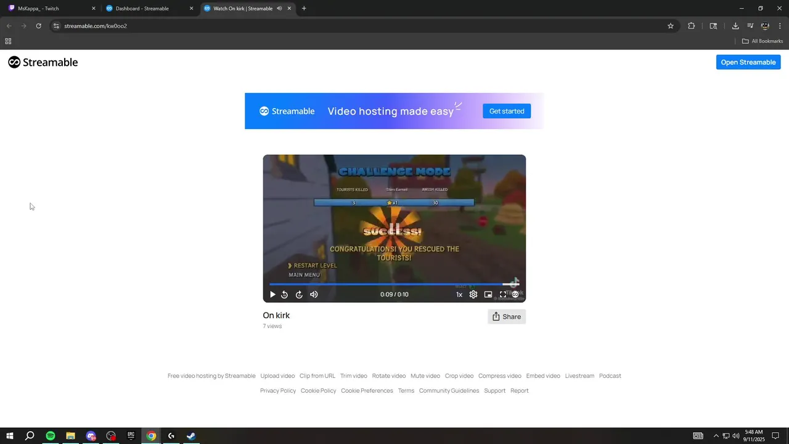Open the Windows notification center
Viewport: 789px width, 444px height.
(x=775, y=436)
